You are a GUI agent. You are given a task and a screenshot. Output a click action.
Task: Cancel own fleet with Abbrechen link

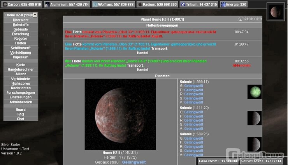(241, 66)
